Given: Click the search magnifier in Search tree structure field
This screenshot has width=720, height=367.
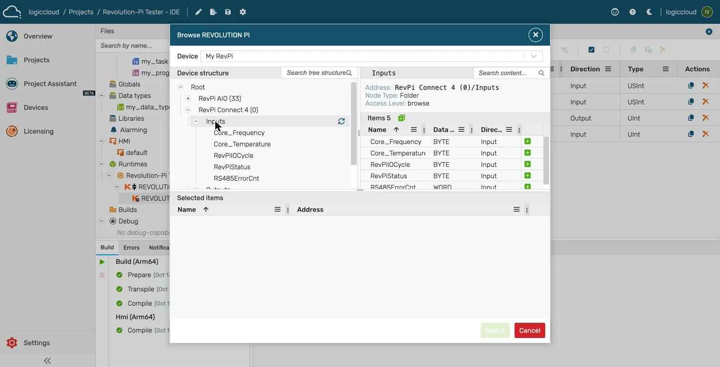Looking at the screenshot, I should (x=349, y=73).
